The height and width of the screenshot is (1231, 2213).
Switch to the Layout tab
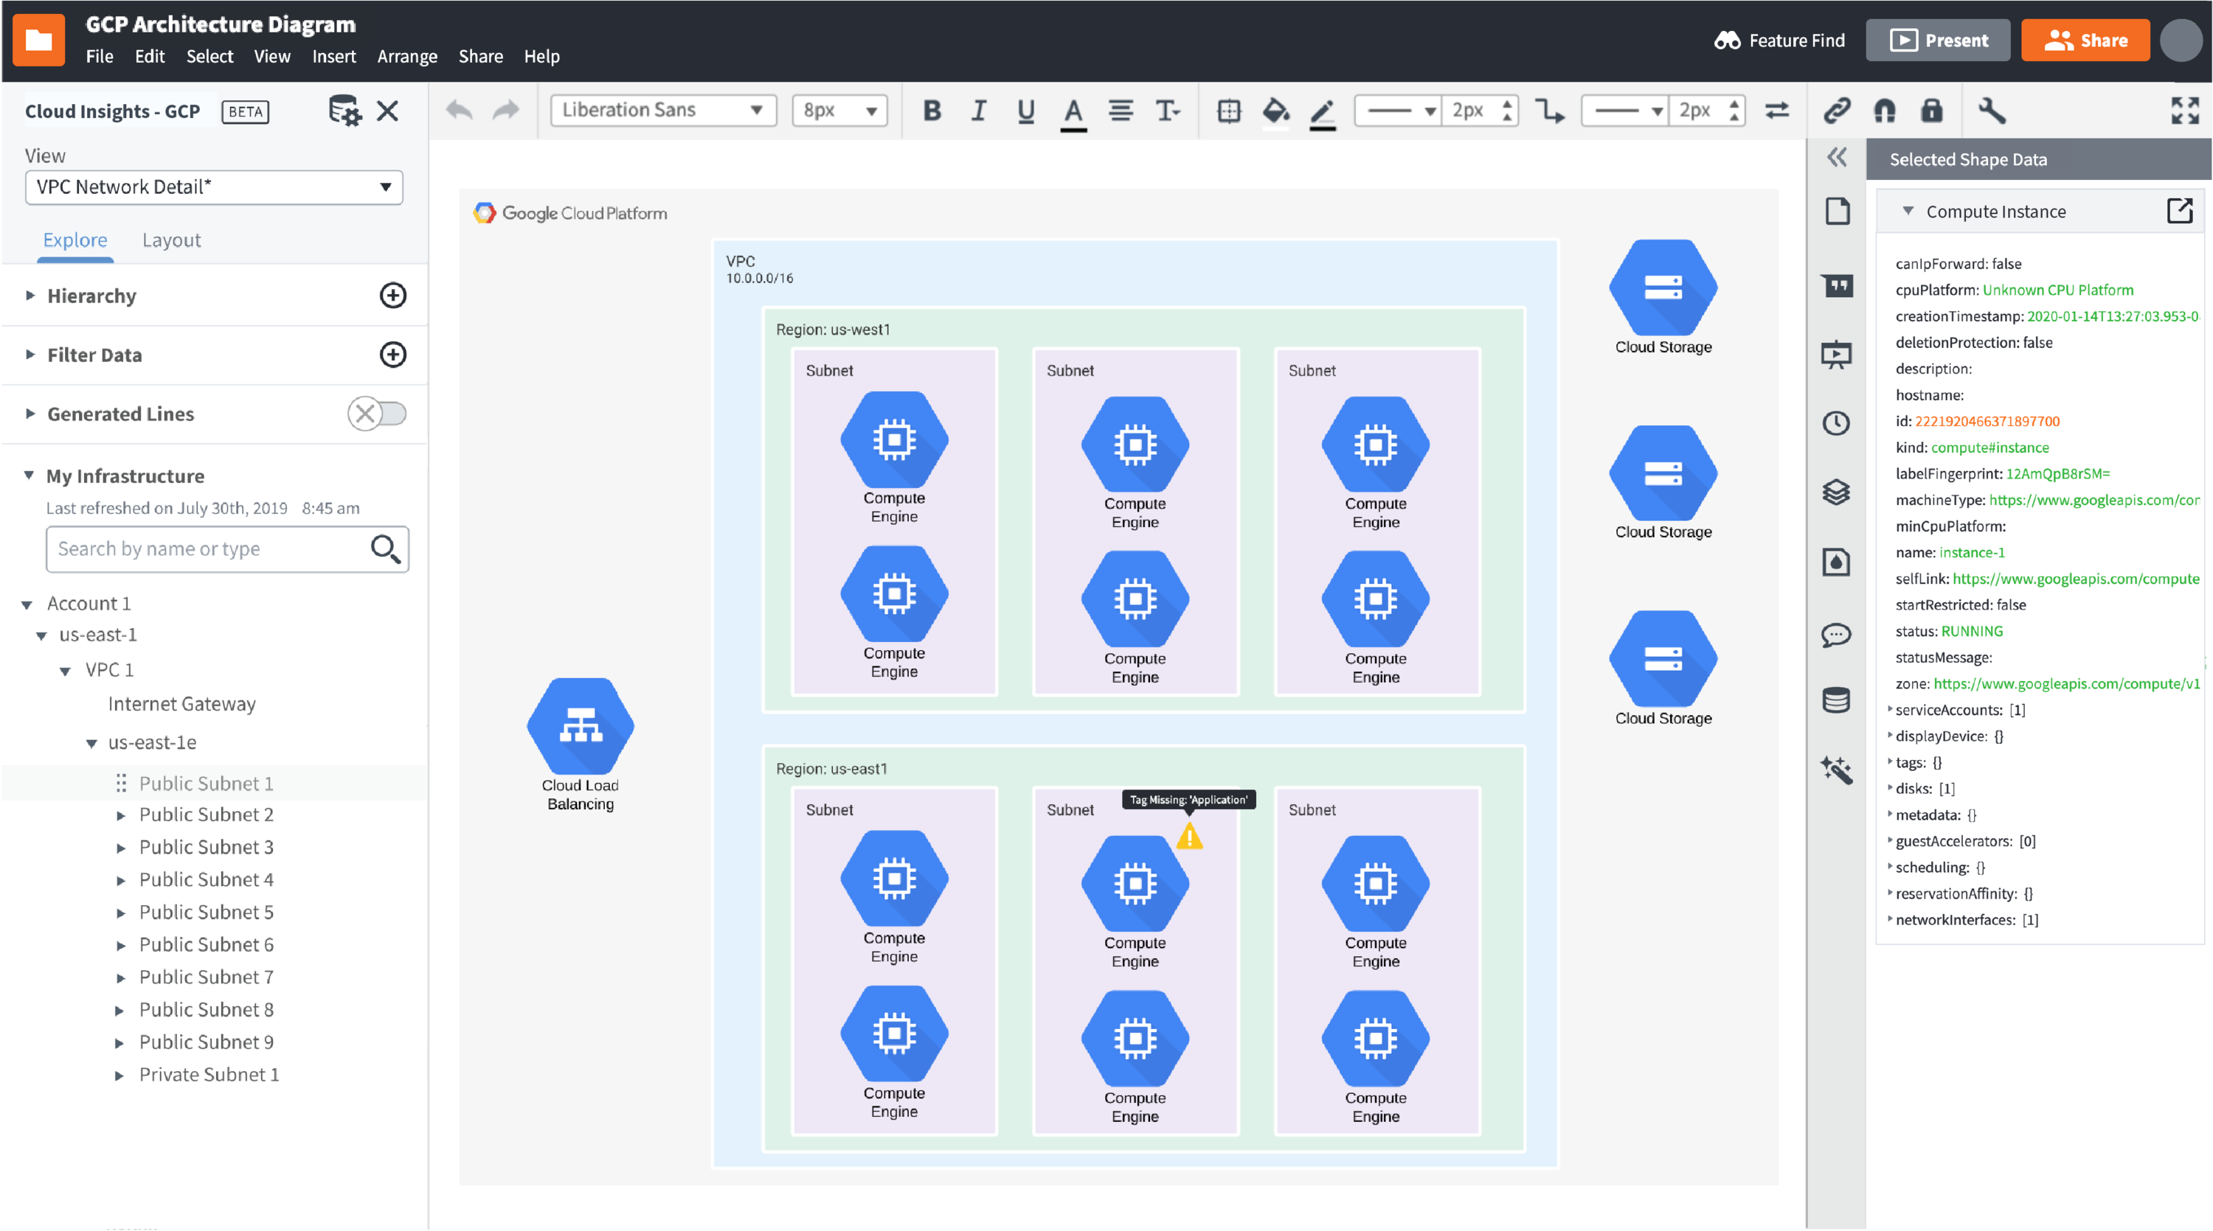(171, 240)
